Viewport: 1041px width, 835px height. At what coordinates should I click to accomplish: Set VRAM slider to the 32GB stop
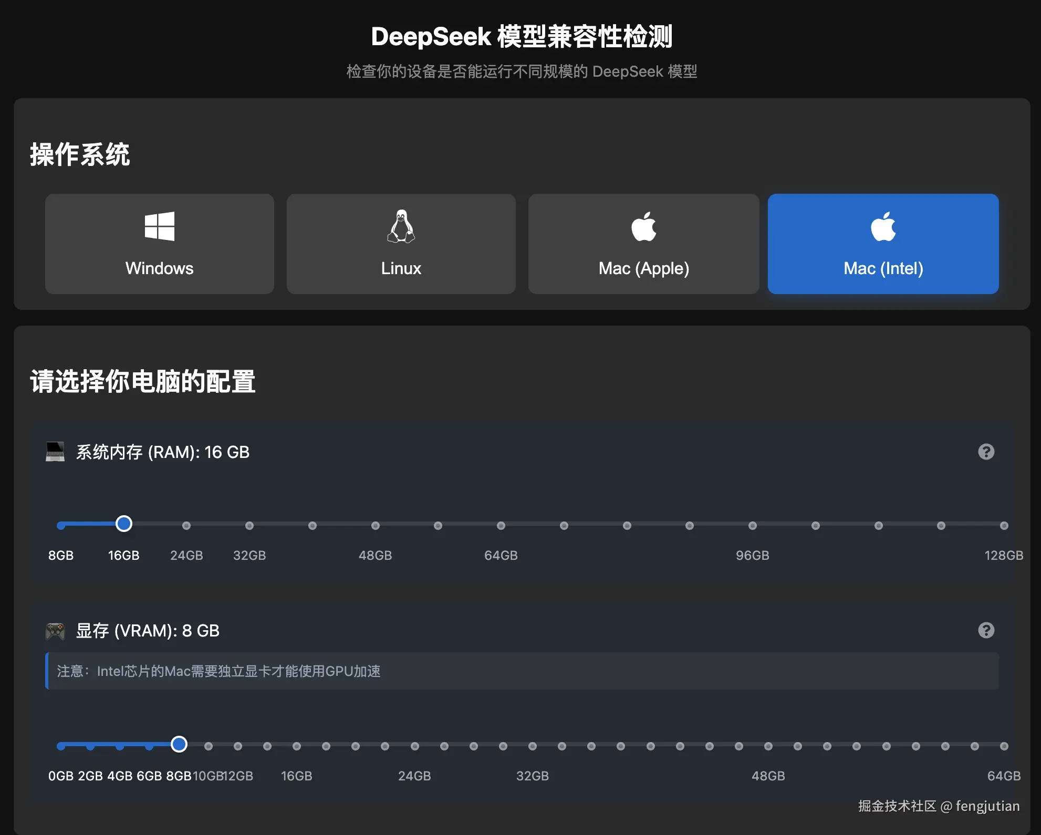coord(533,746)
